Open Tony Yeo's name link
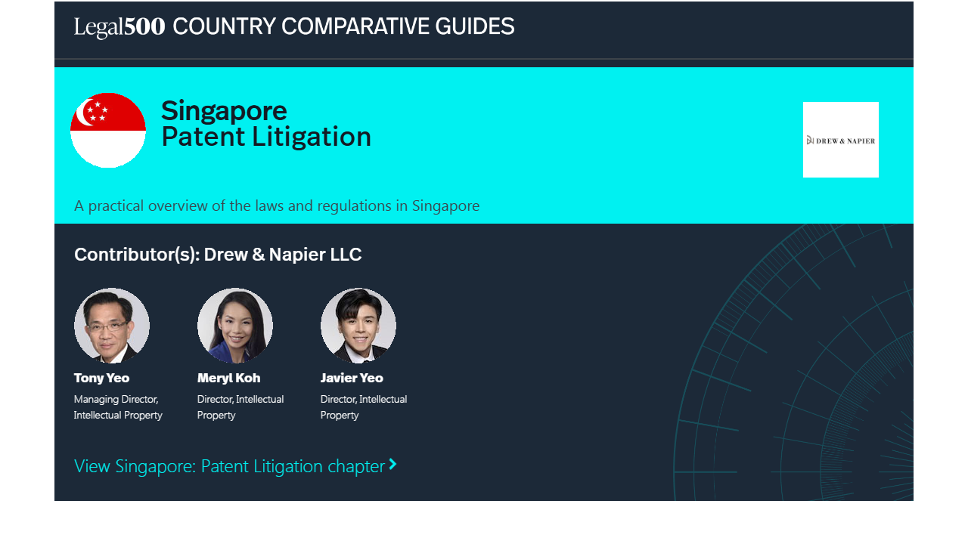 101,378
